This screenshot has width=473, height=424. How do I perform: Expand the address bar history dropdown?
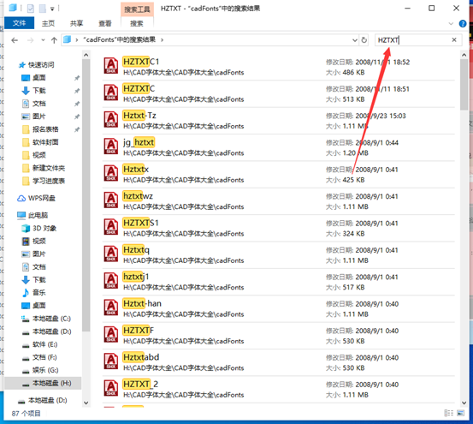pos(355,40)
